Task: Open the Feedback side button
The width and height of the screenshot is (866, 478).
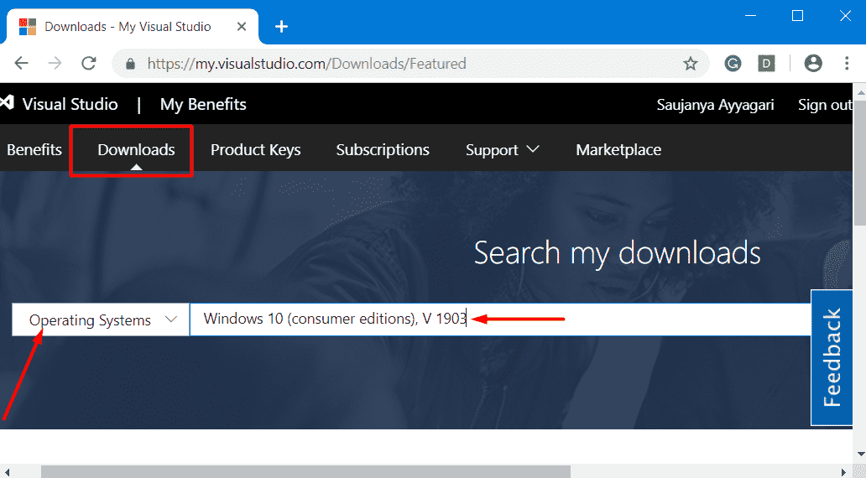Action: (832, 357)
